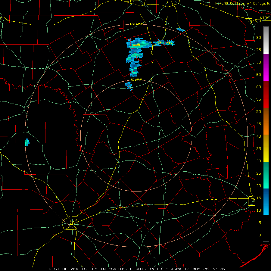Select the gray-white segment of color scale
Image resolution: width=271 pixels, height=271 pixels.
pos(266,40)
